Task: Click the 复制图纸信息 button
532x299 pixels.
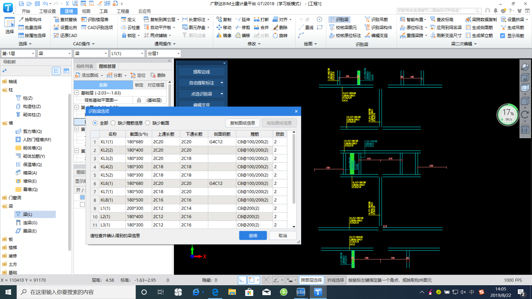Action: point(242,123)
